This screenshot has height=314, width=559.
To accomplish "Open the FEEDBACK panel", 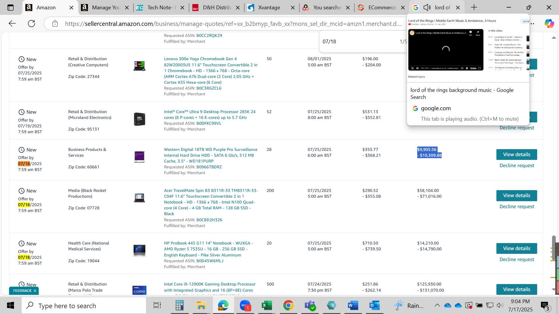I will click(x=22, y=291).
